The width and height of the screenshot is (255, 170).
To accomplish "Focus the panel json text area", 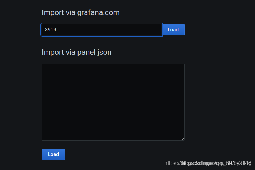I will click(113, 102).
